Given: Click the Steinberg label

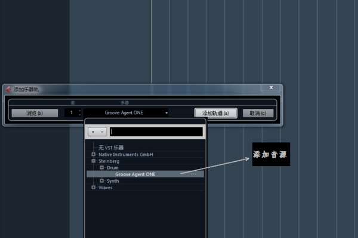Looking at the screenshot, I should click(109, 161).
